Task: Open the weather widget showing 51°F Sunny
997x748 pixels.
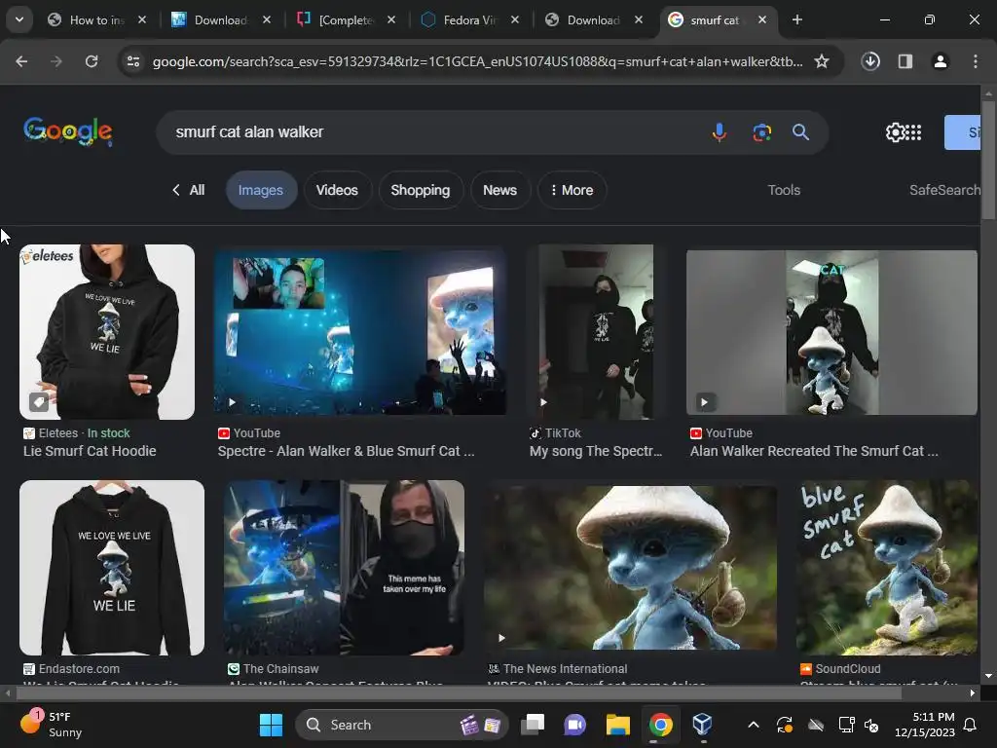Action: pyautogui.click(x=53, y=725)
